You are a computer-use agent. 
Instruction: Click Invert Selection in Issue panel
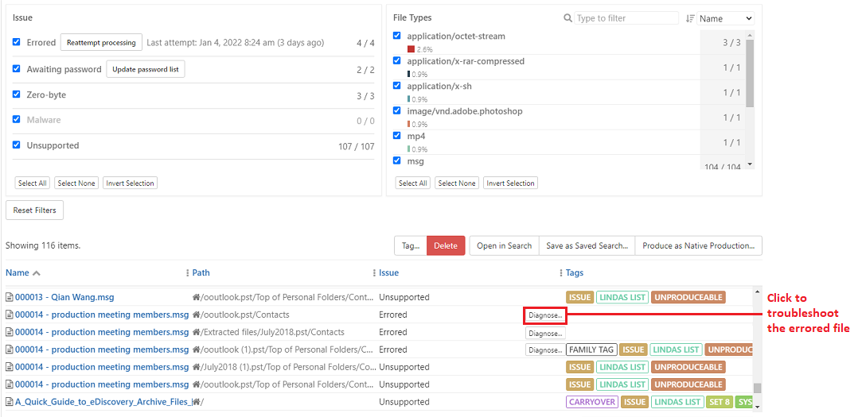tap(131, 183)
